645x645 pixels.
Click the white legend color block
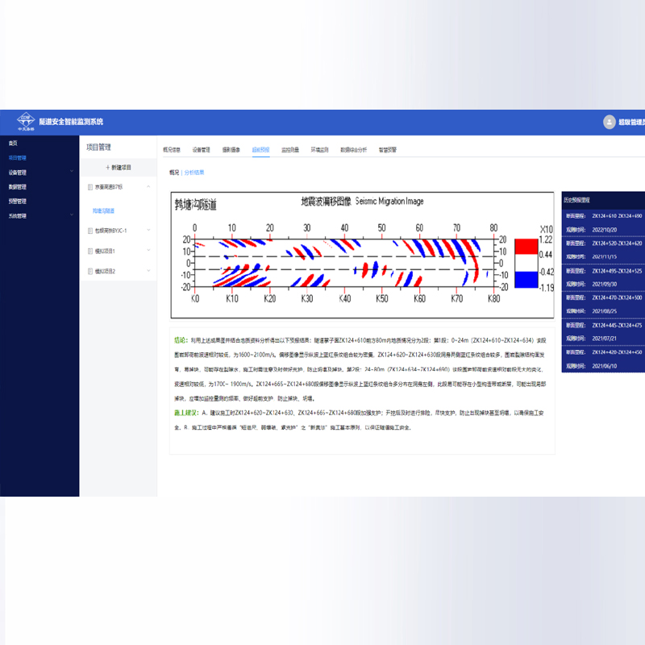pos(526,263)
